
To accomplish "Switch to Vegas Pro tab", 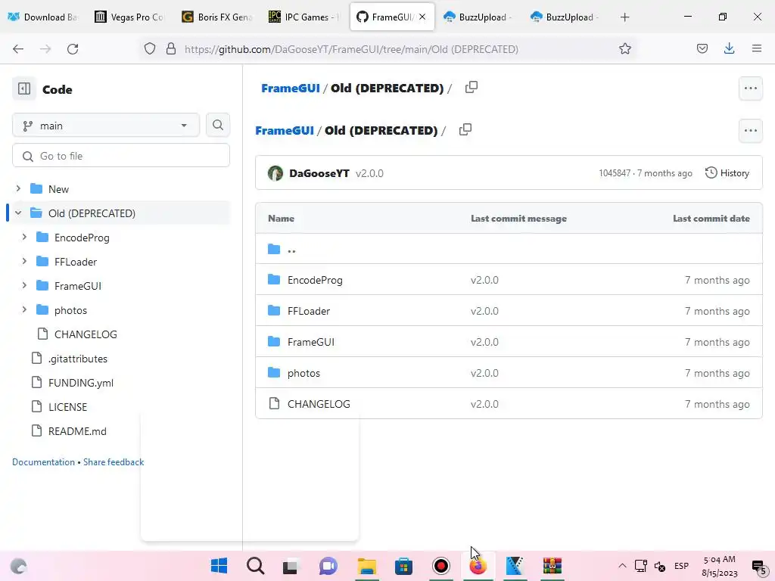I will click(129, 17).
